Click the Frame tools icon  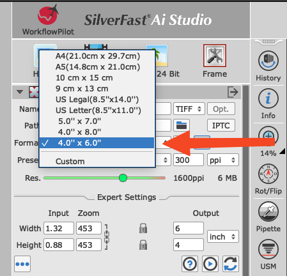click(215, 56)
